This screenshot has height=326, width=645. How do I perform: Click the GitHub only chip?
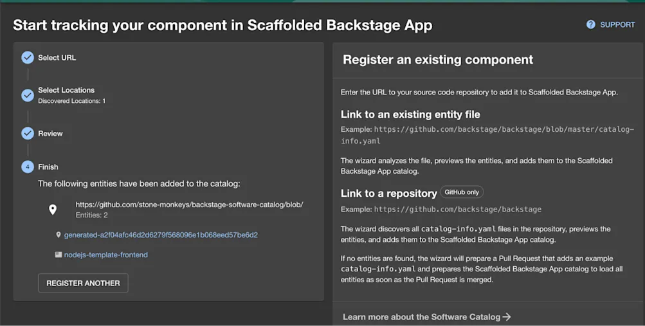pyautogui.click(x=462, y=192)
